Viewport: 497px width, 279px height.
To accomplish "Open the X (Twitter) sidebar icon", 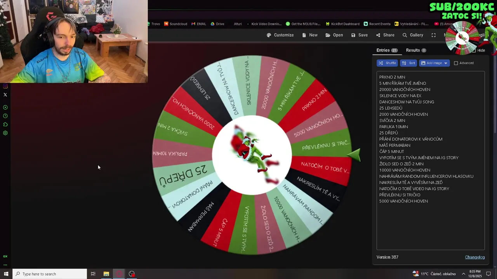I will tap(5, 95).
